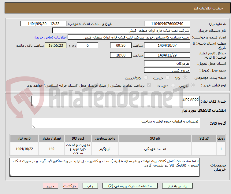Click the کیلوگرم unit cell
Screen dimensions: 231x194
click(x=105, y=149)
